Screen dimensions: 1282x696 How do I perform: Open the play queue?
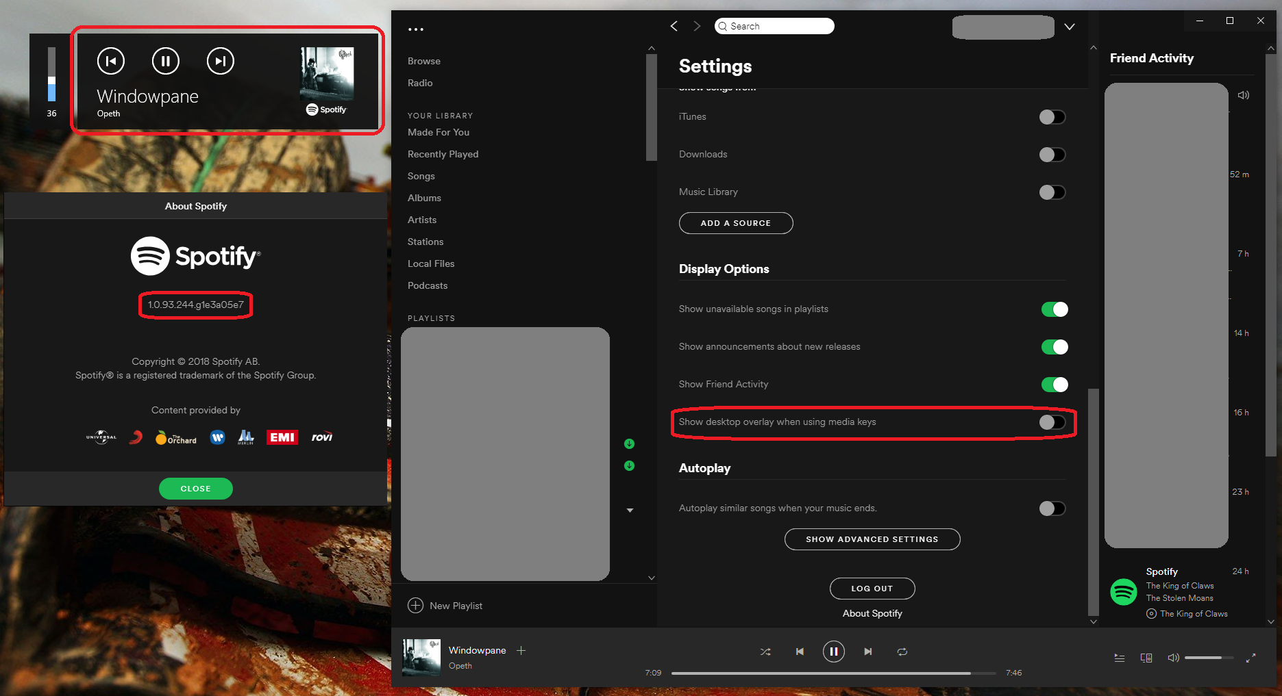1119,658
